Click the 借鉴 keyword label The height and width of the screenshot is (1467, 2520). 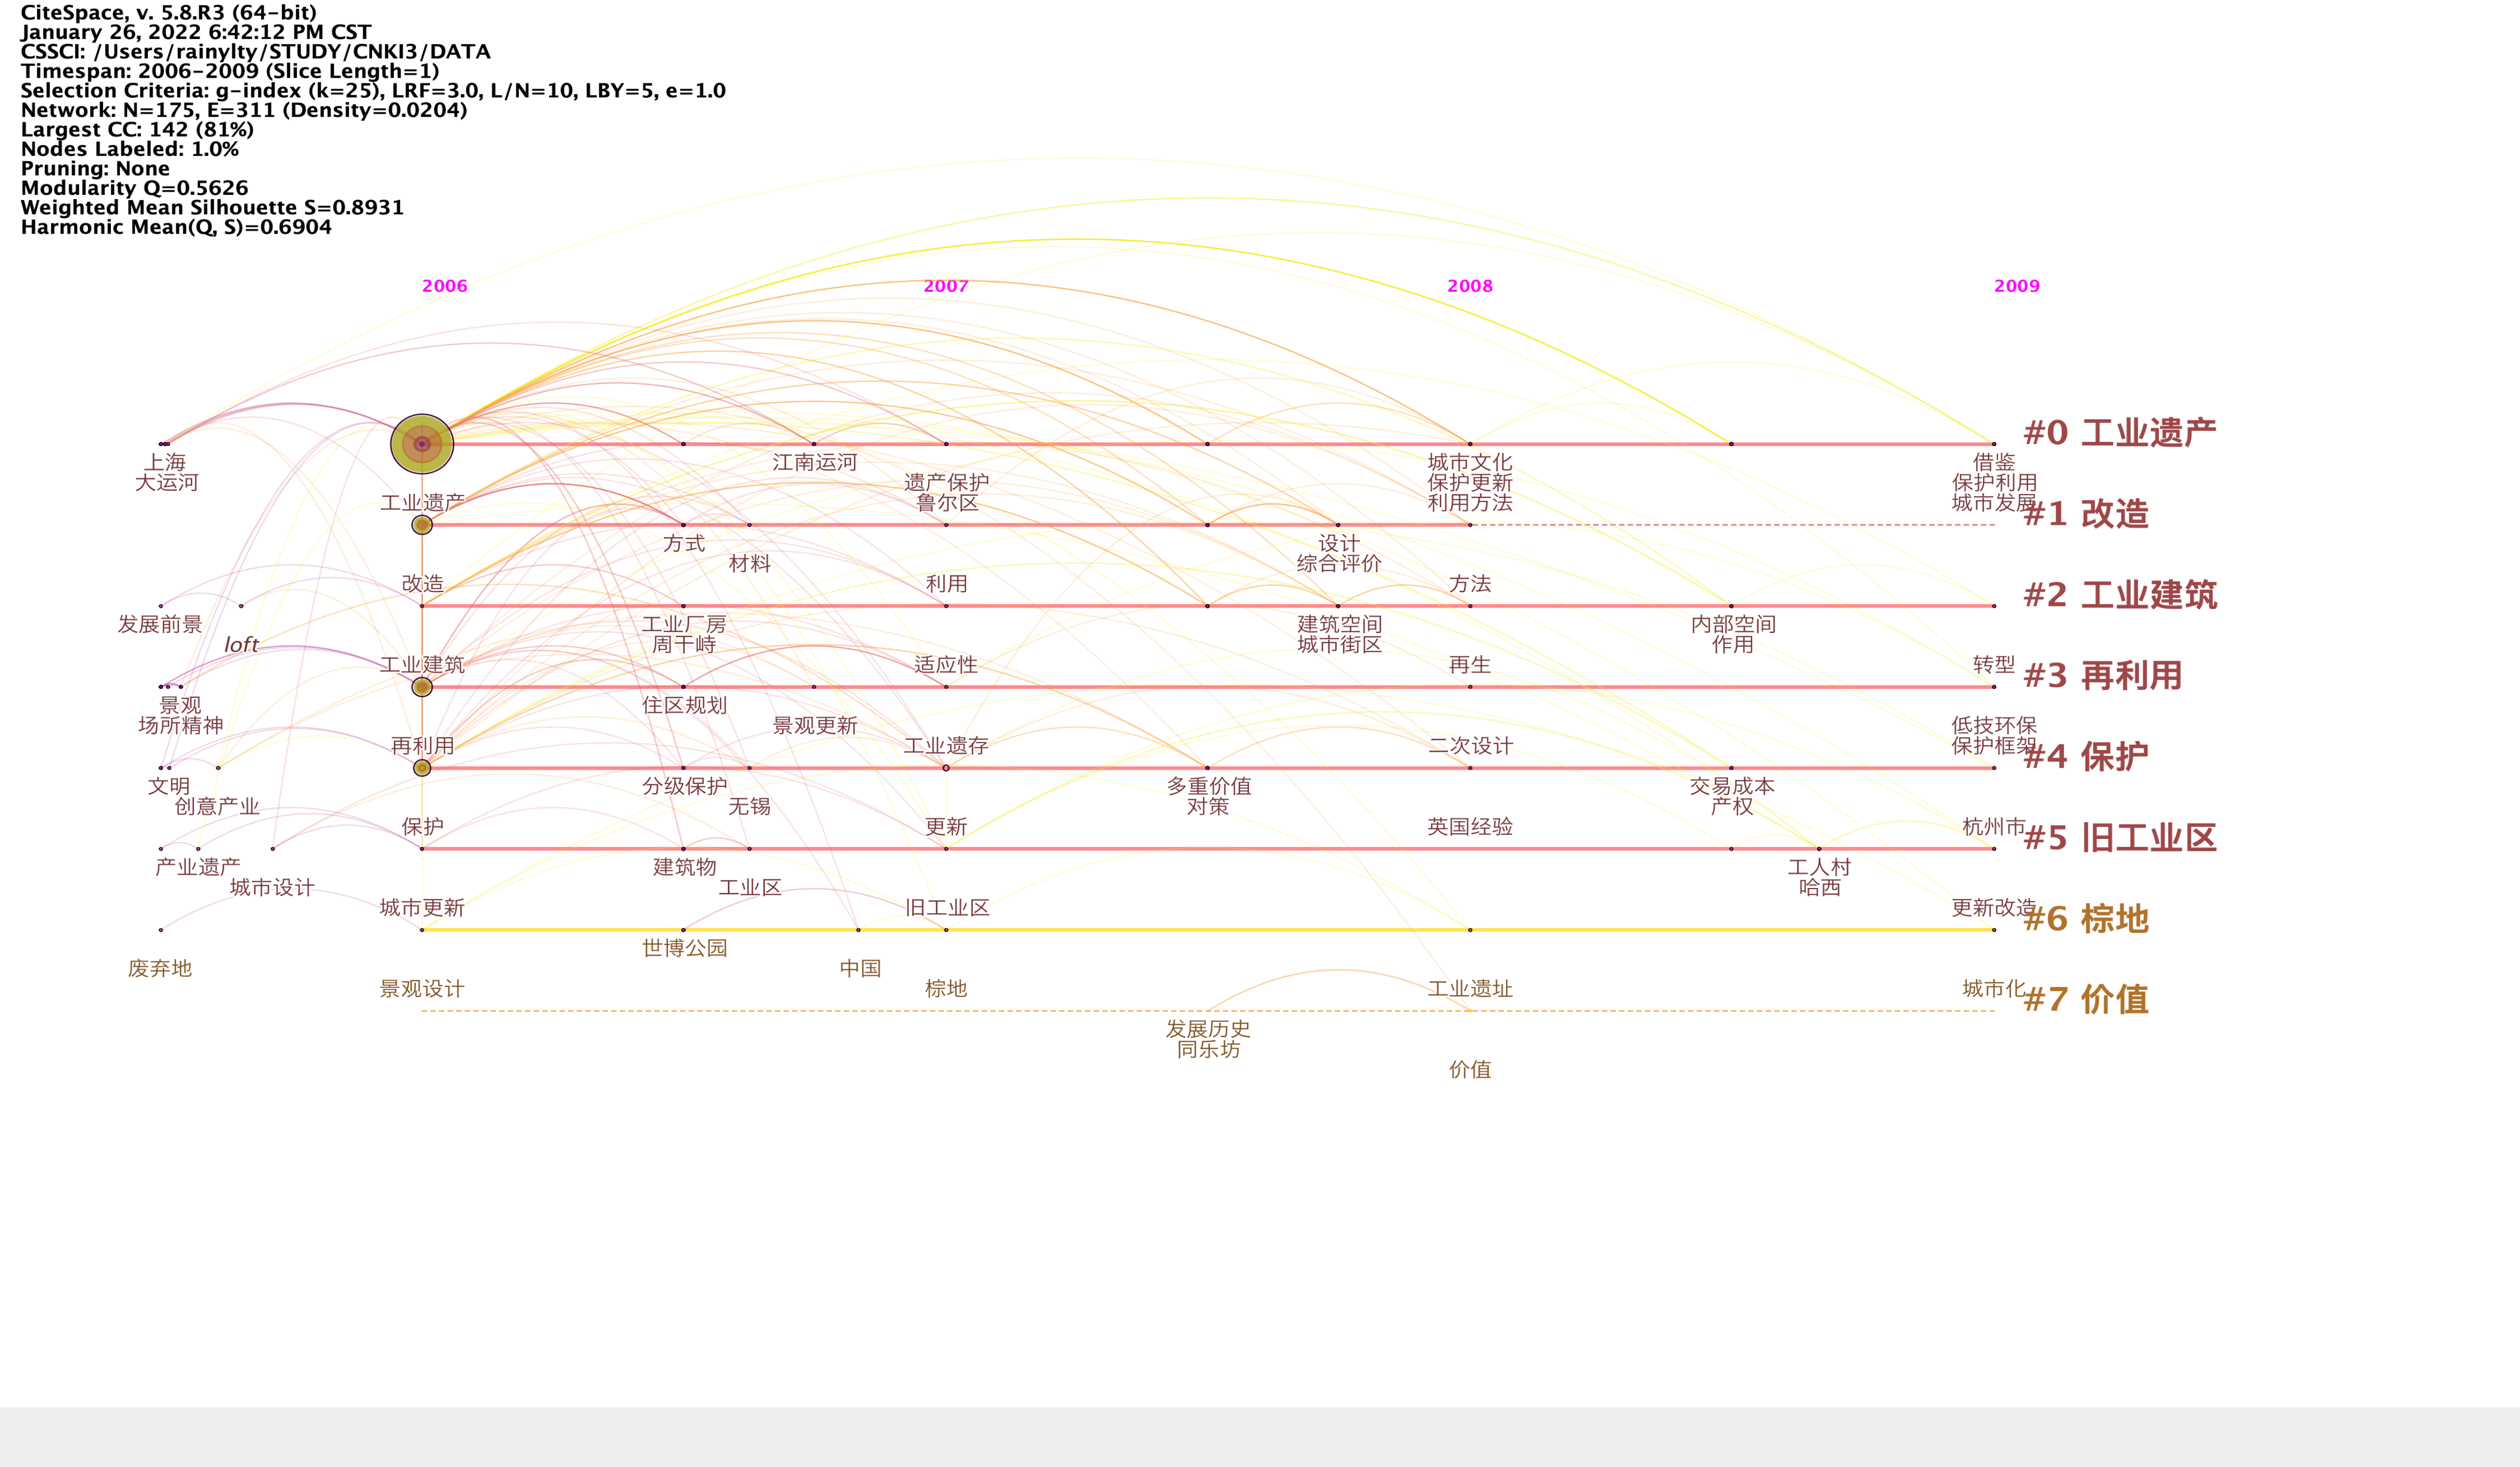tap(1994, 463)
